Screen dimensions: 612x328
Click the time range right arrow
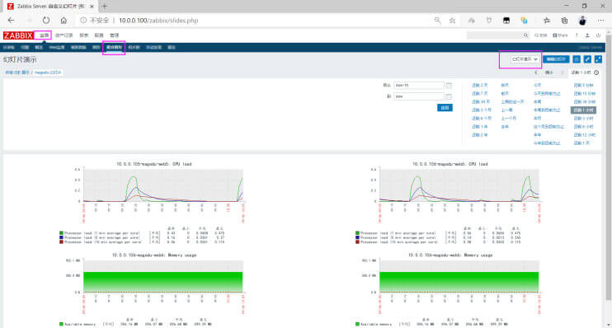[563, 73]
